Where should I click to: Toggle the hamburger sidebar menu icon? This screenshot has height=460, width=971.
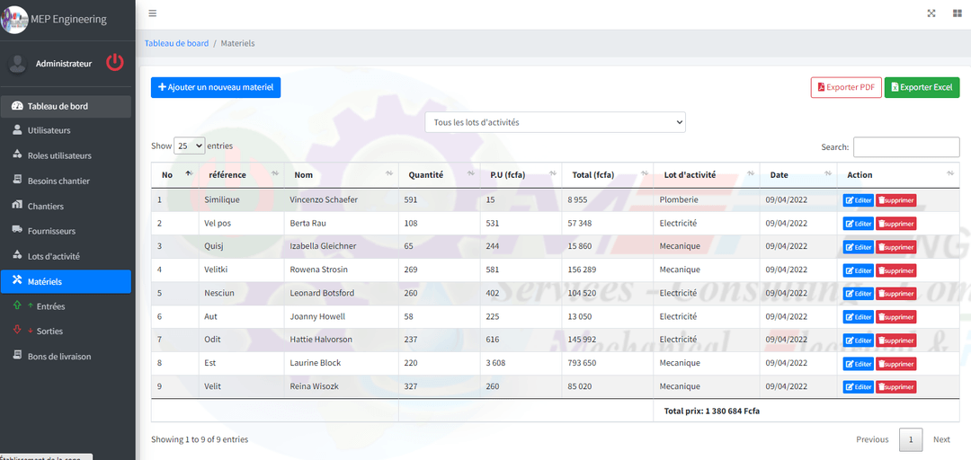click(x=153, y=13)
